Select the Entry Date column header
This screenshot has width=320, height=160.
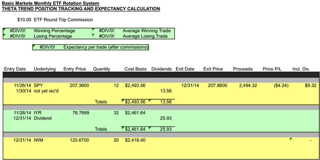coord(15,69)
